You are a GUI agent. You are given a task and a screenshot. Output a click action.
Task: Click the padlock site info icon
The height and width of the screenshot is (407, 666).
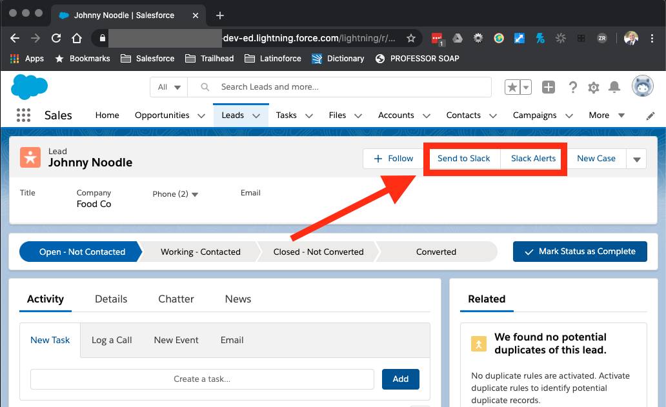(103, 38)
